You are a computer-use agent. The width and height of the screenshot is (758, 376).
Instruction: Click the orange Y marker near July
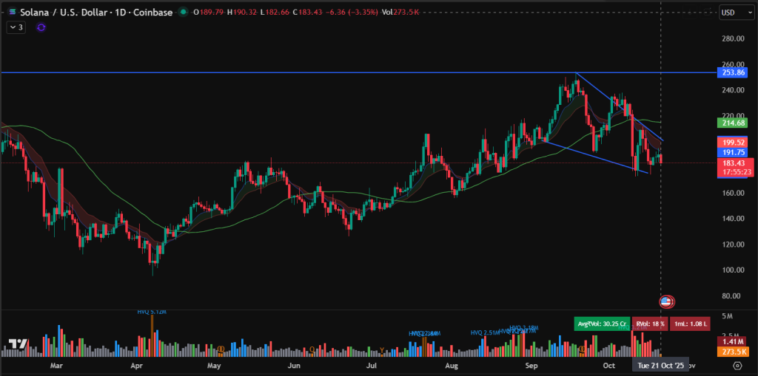383,349
